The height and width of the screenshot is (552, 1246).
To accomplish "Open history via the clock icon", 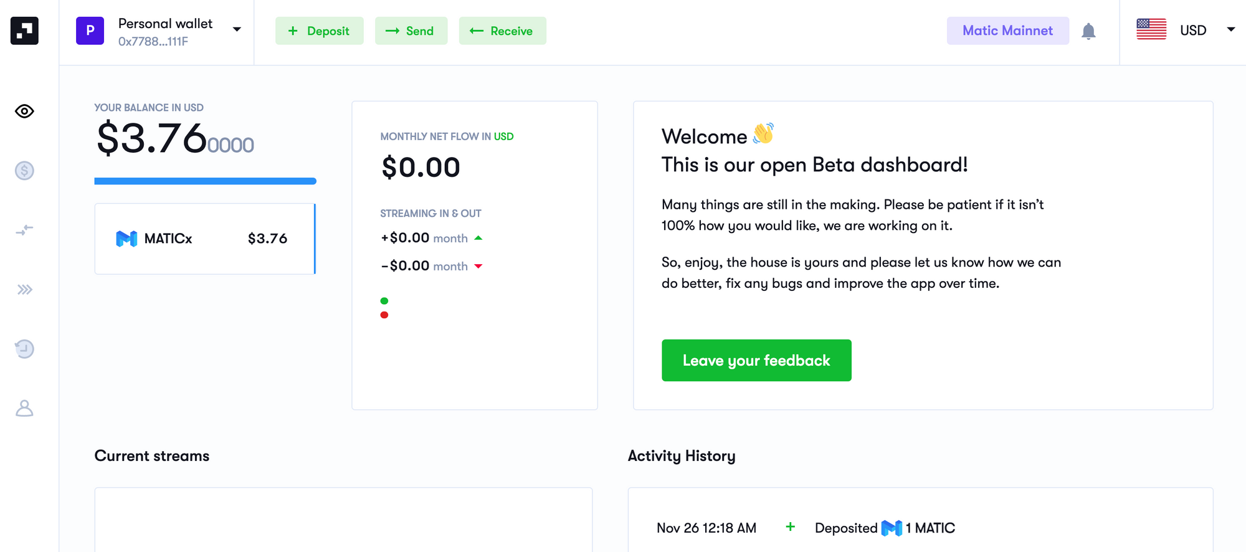I will pos(24,349).
